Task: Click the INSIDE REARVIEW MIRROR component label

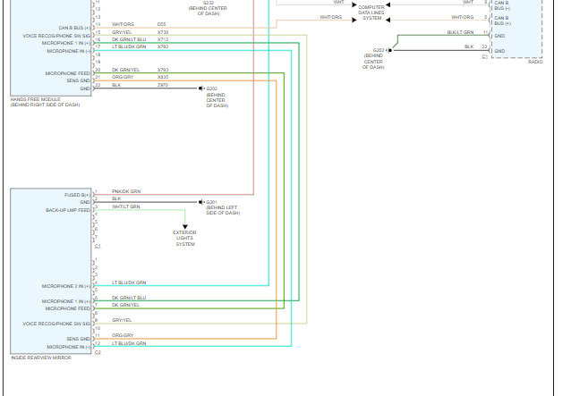Action: tap(41, 358)
